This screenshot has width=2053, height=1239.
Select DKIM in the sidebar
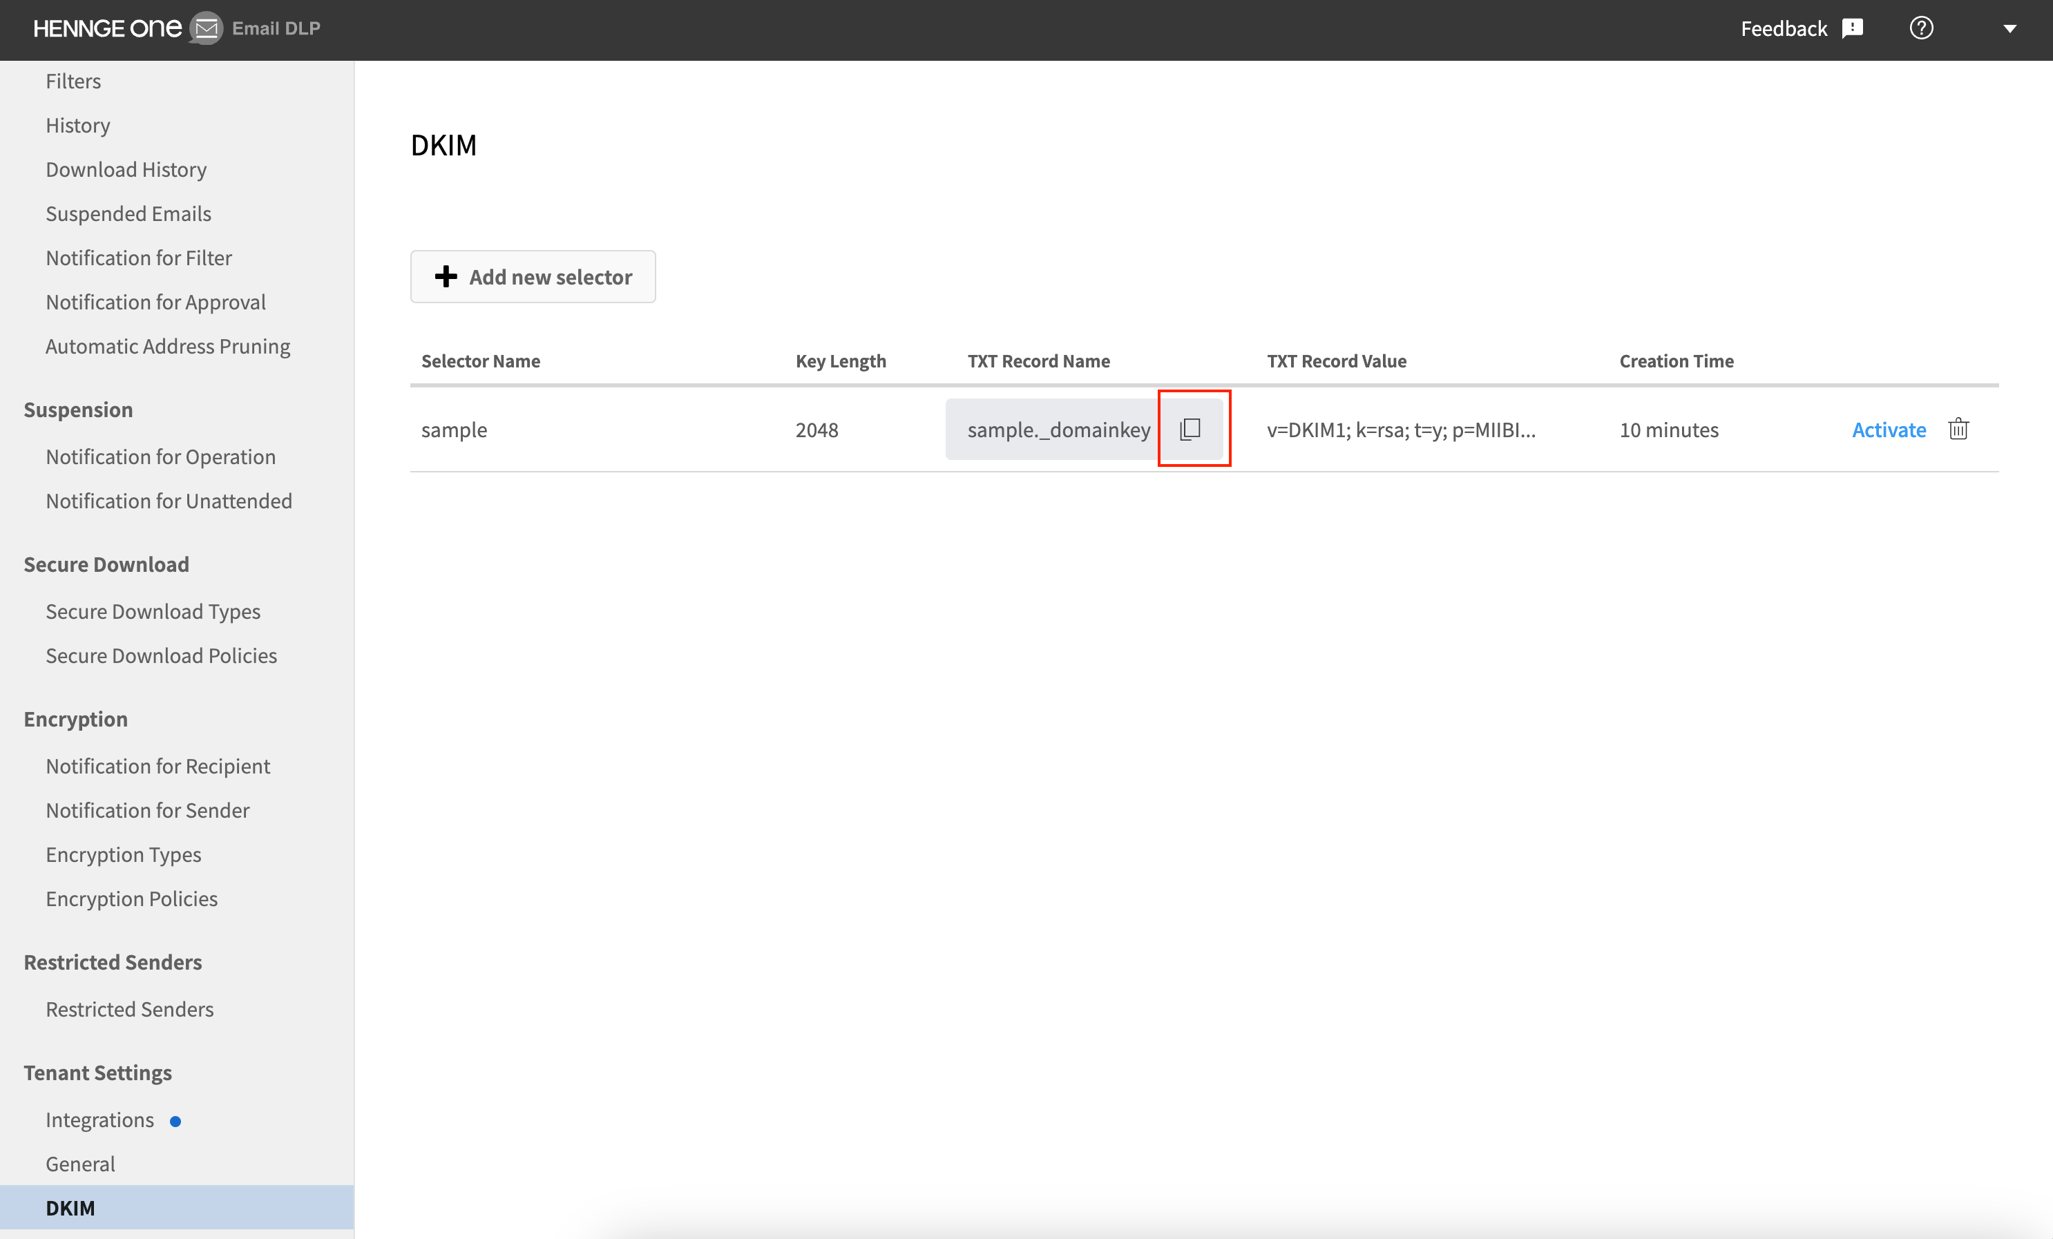pos(177,1207)
